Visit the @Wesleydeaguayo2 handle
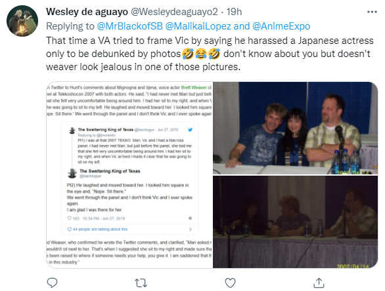Viewport: 385px width, 291px height. click(x=174, y=12)
